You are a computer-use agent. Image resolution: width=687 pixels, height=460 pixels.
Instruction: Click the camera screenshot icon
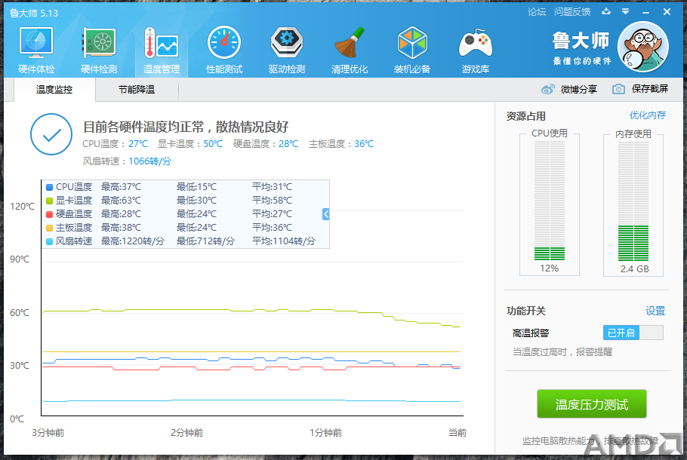[x=618, y=89]
